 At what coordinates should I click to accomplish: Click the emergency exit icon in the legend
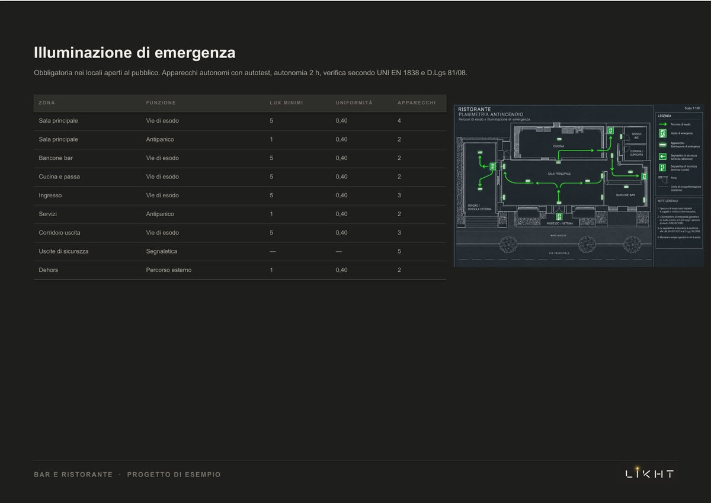pyautogui.click(x=662, y=134)
